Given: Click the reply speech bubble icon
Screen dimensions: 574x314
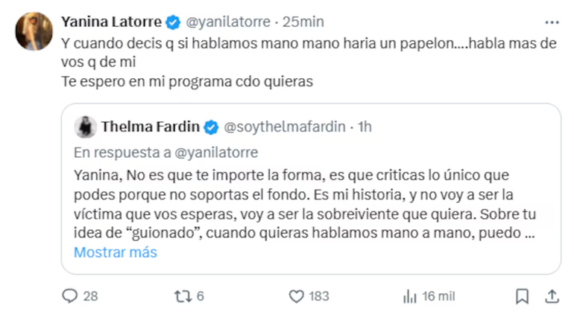Looking at the screenshot, I should click(69, 296).
